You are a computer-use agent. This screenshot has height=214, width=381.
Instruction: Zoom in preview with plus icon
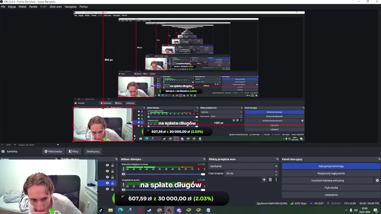coord(15,145)
